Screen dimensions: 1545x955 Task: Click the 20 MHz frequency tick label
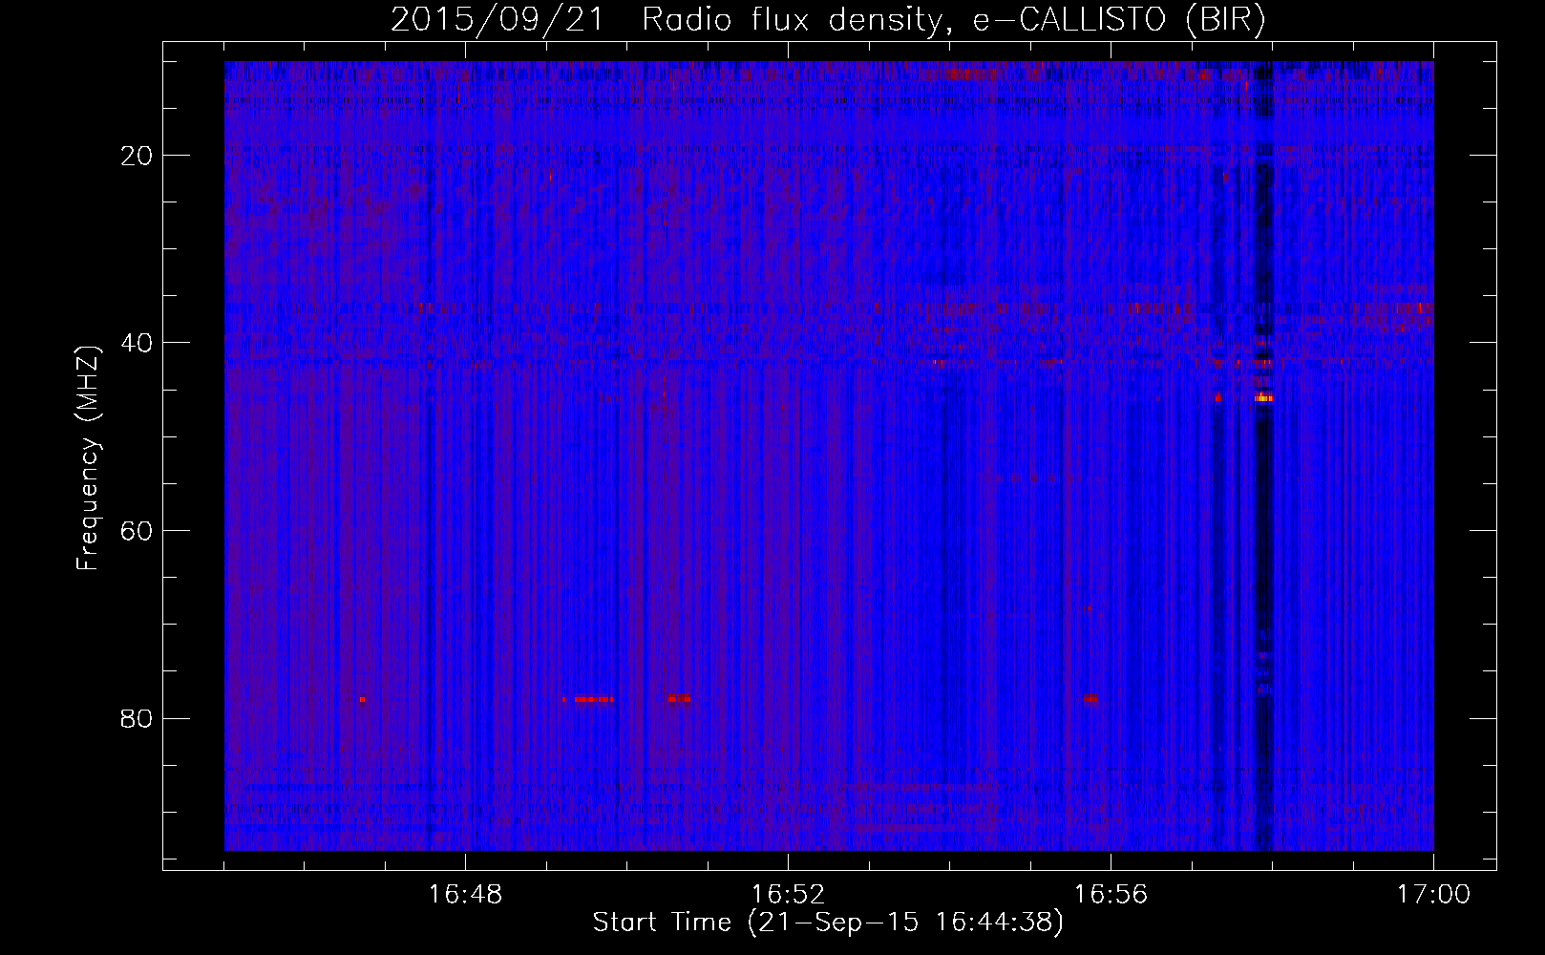coord(138,156)
